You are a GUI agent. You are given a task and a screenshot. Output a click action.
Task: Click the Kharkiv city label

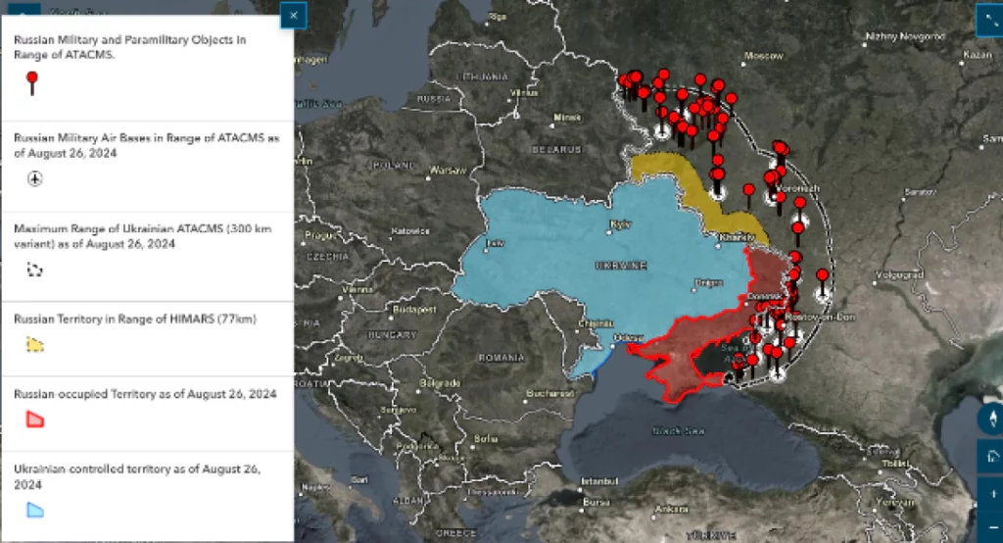(737, 237)
